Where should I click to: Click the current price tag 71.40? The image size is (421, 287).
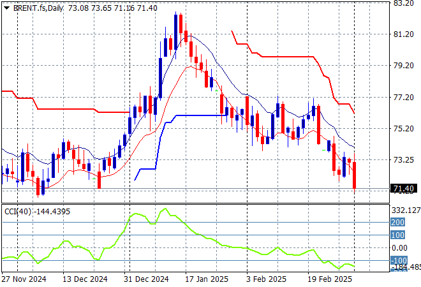pyautogui.click(x=403, y=189)
